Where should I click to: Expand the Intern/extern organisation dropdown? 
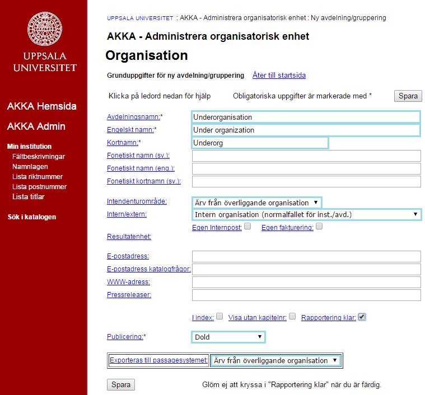(x=306, y=214)
